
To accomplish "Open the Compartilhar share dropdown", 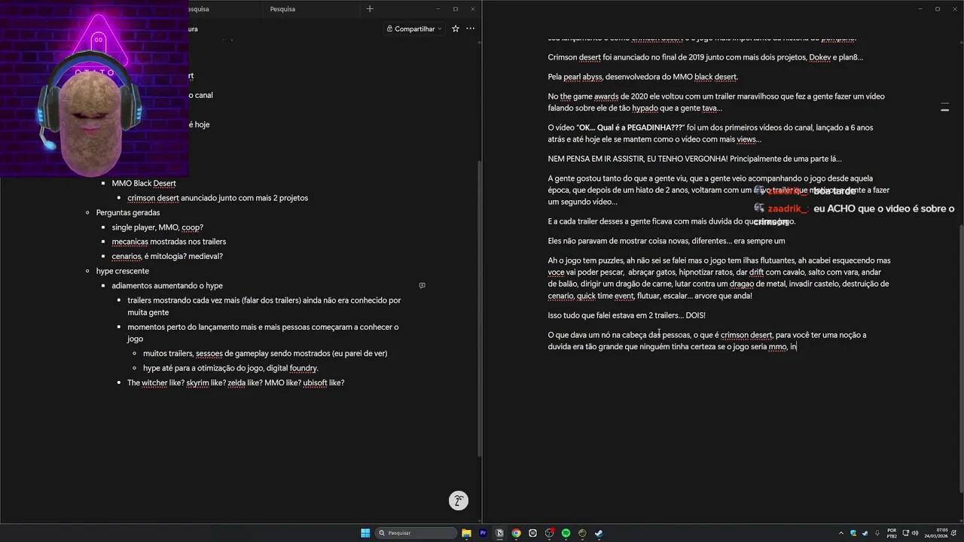I will click(413, 29).
